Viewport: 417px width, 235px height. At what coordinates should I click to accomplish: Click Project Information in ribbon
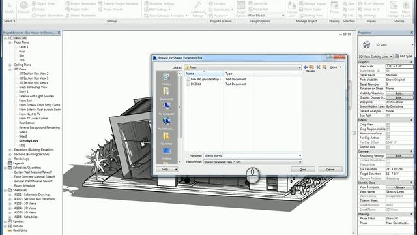(48, 16)
